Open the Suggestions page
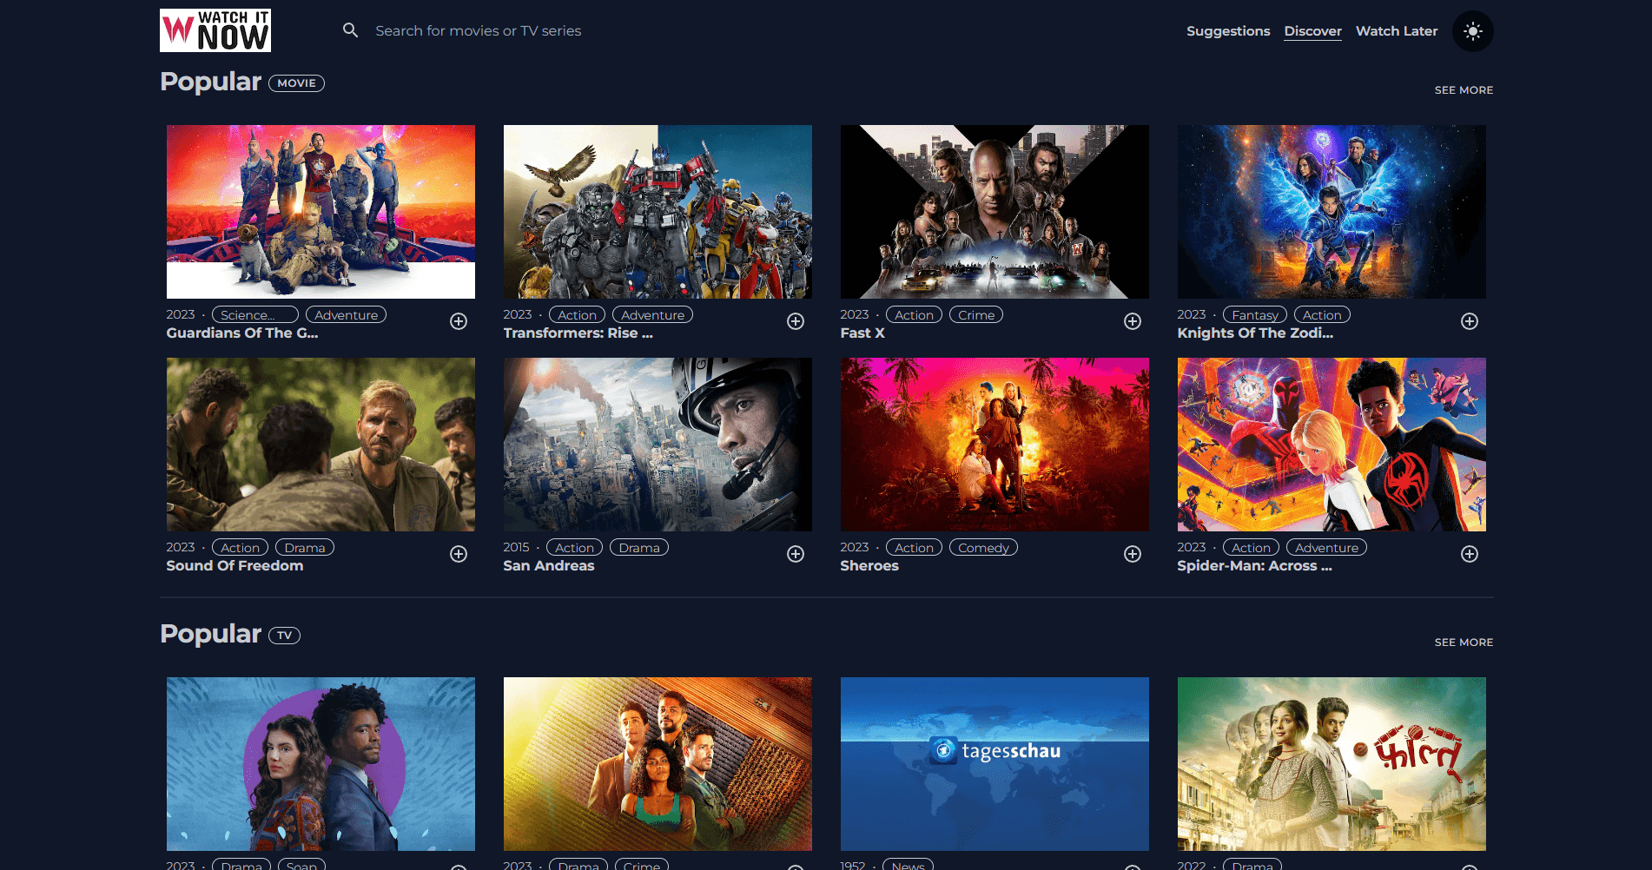 pyautogui.click(x=1228, y=31)
